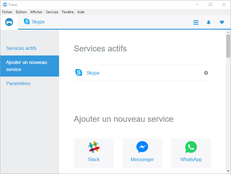Click the Ajouter un nouveau service heading
This screenshot has height=174, width=231.
pyautogui.click(x=123, y=119)
